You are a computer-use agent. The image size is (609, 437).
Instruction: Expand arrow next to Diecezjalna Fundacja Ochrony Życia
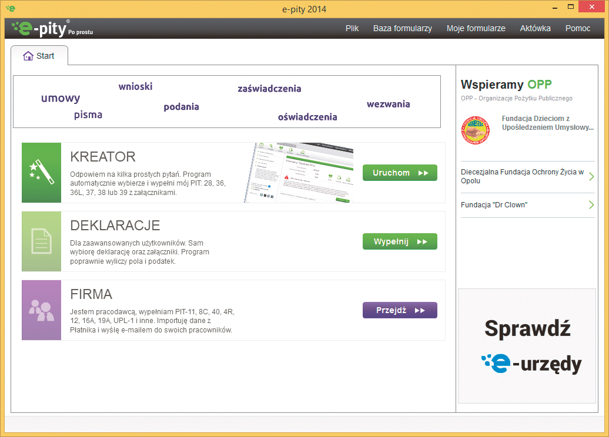coord(591,177)
